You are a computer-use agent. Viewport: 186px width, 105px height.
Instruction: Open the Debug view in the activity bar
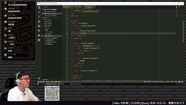tap(39, 21)
